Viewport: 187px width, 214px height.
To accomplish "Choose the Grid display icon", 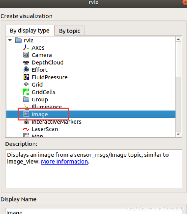I will (x=26, y=84).
